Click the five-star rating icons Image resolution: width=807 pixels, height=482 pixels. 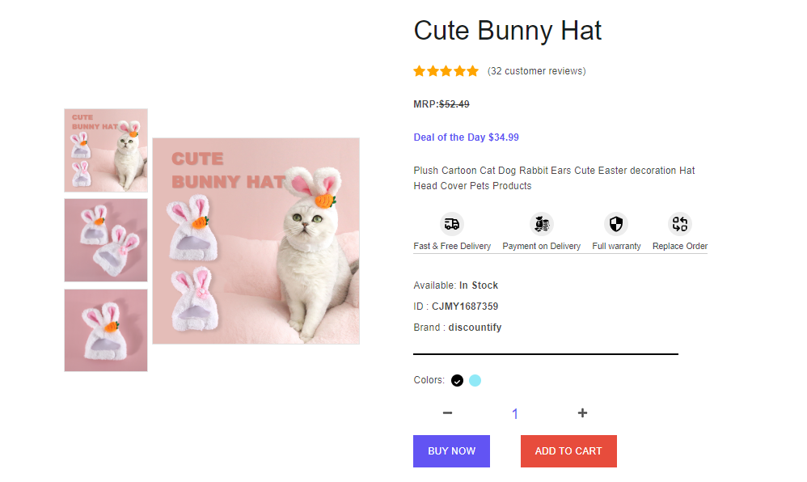tap(446, 71)
